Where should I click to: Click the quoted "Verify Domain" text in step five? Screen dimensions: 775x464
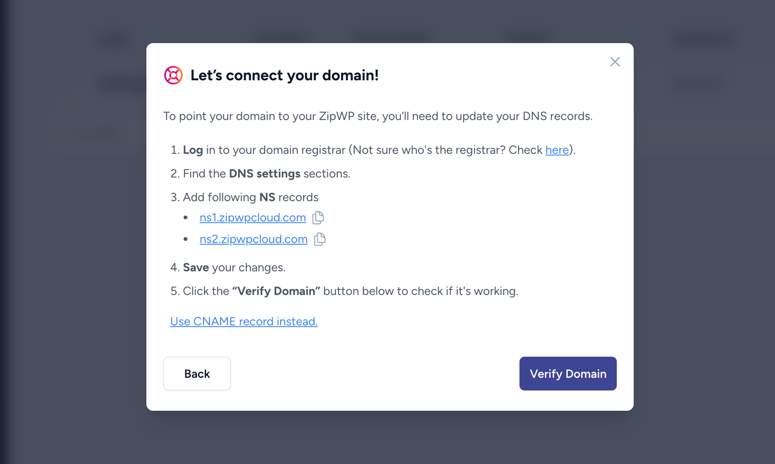click(x=276, y=291)
